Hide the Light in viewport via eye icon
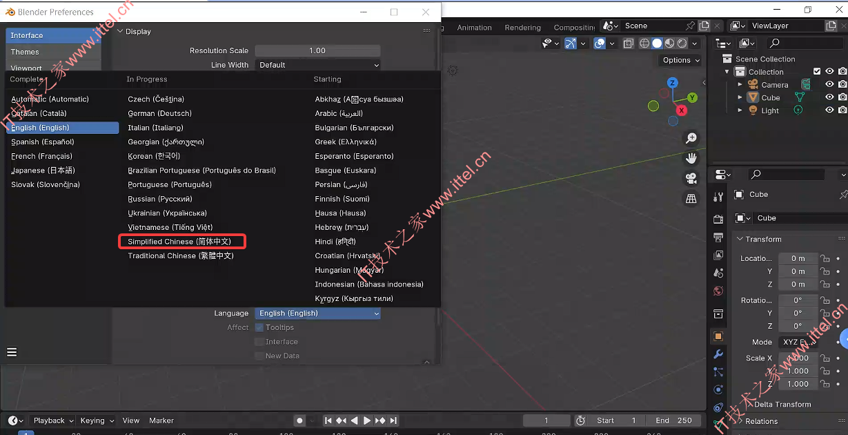Viewport: 848px width, 435px height. tap(829, 110)
